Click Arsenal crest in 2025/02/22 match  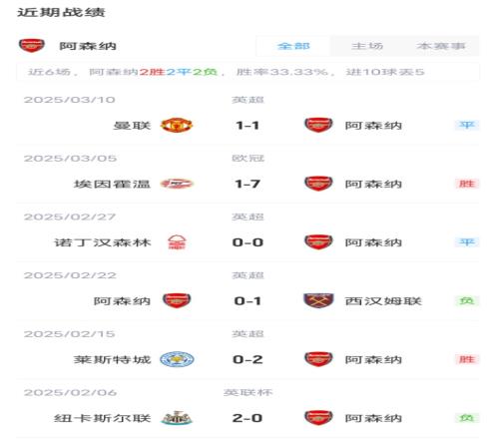coord(177,300)
